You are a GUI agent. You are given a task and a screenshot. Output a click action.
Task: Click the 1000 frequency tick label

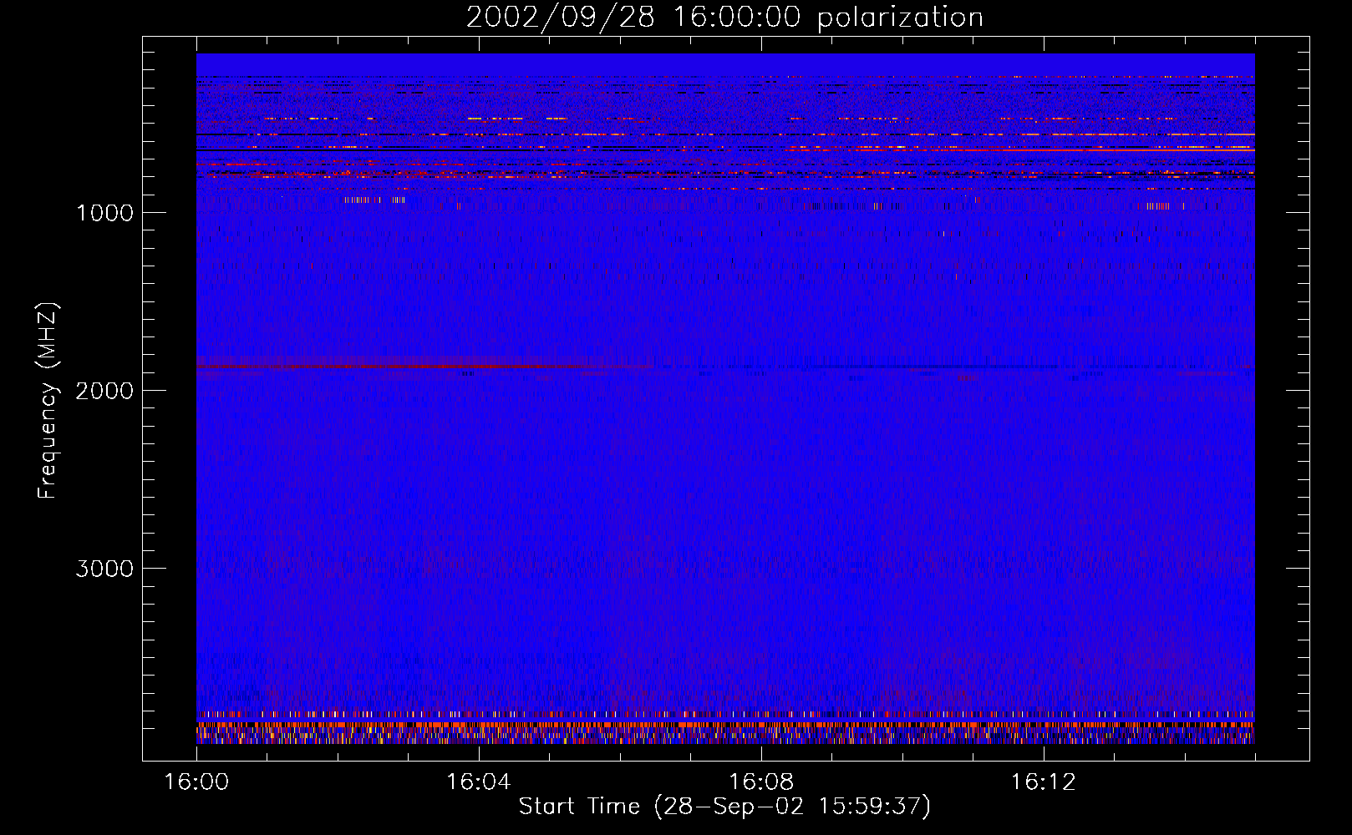click(104, 213)
